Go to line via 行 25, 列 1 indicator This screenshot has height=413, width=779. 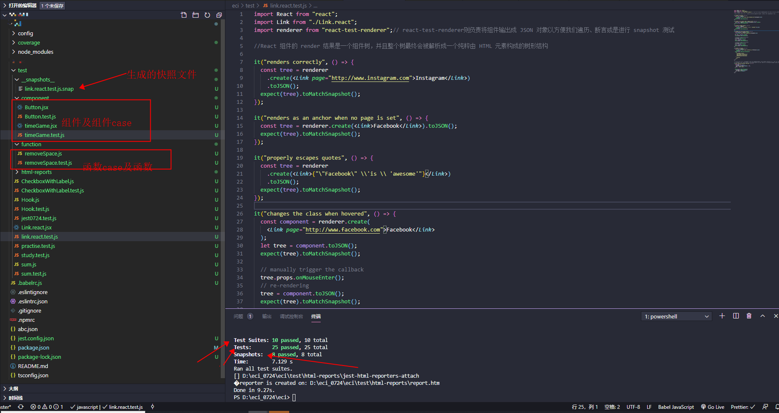click(585, 407)
